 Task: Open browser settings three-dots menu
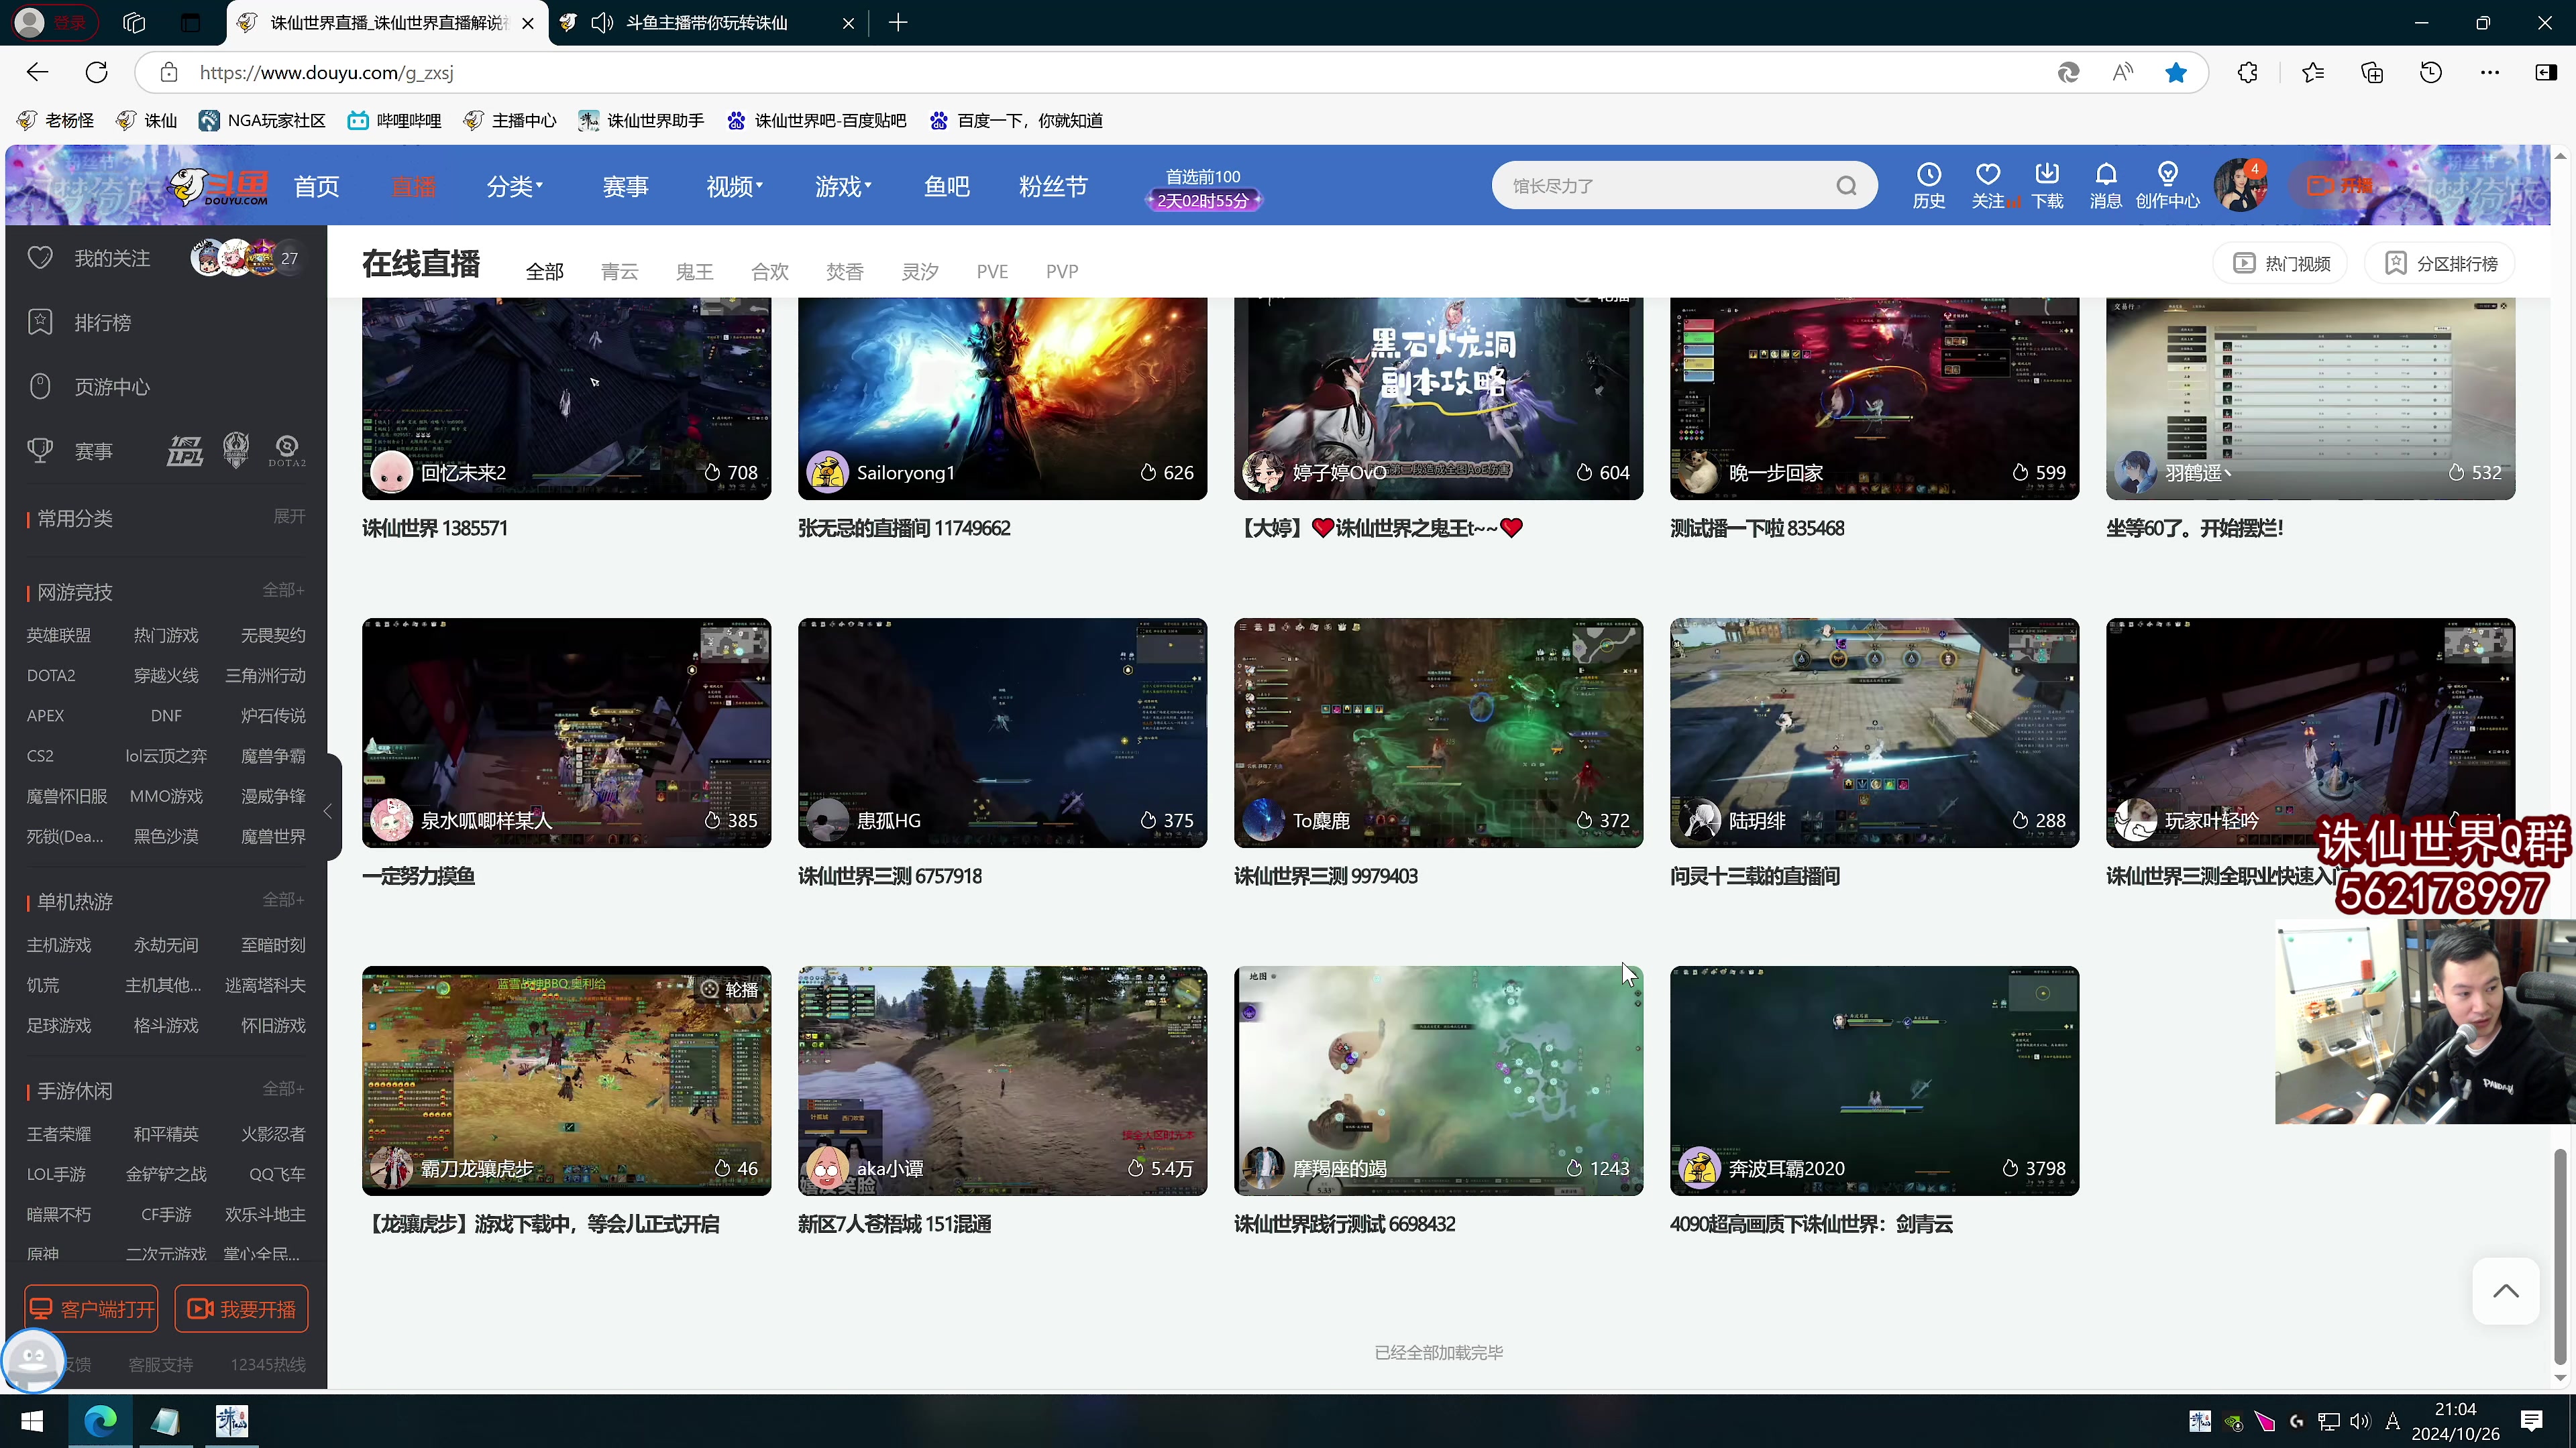point(2489,72)
